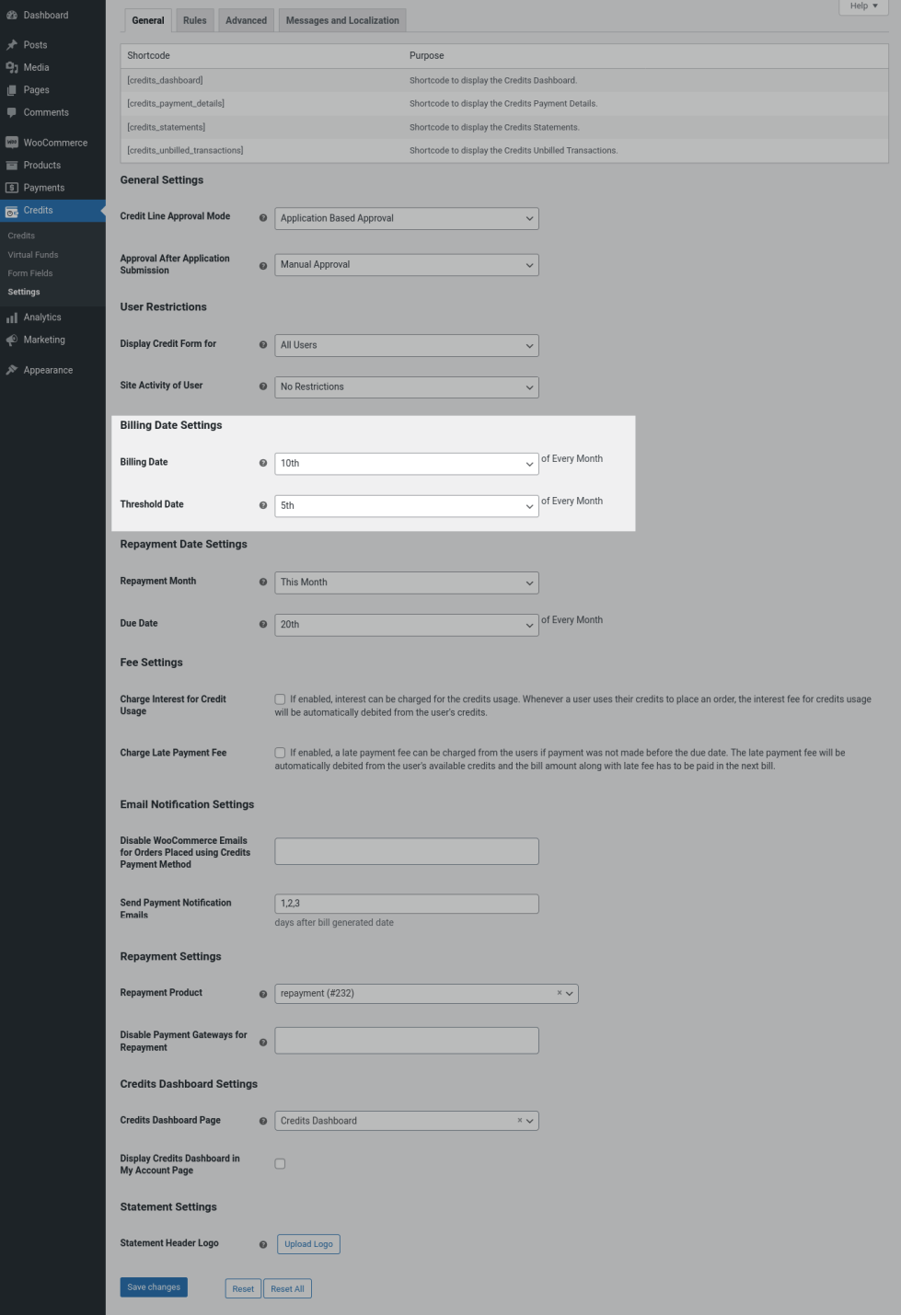Click the WooCommerce icon in sidebar

(12, 143)
